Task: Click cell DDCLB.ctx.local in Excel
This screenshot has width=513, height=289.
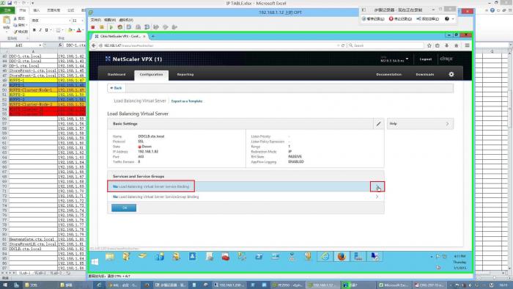Action: 33,249
